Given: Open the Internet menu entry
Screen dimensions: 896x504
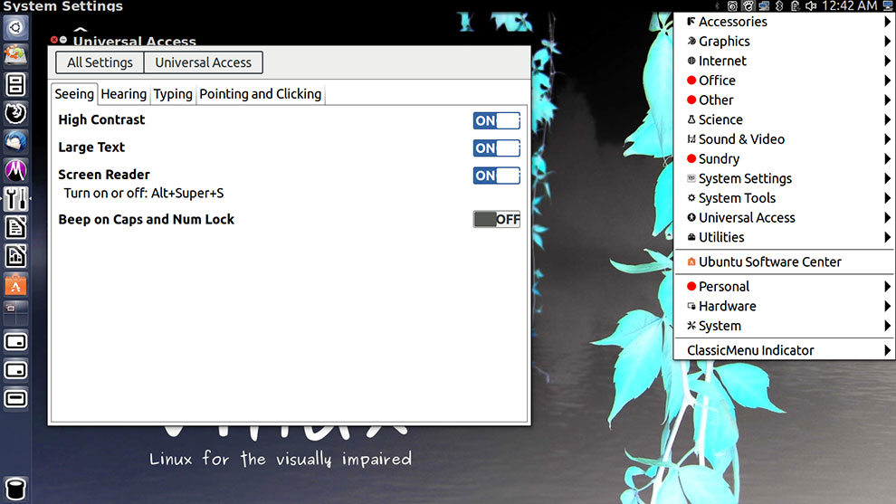Looking at the screenshot, I should click(785, 61).
